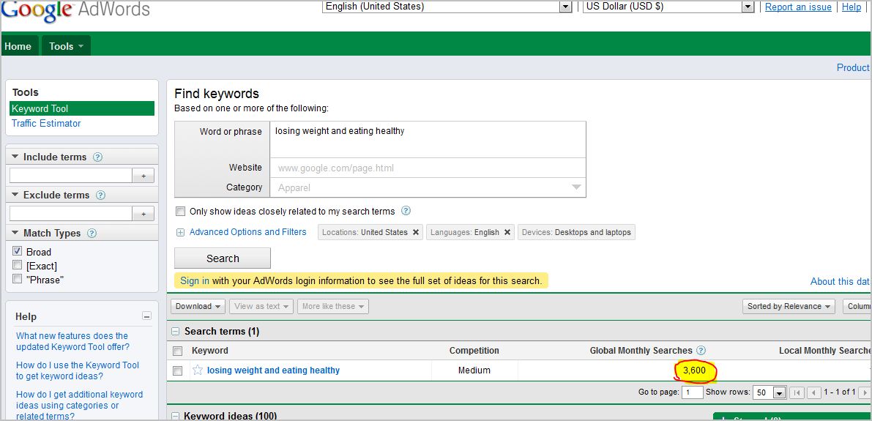Click plus button to add include term
Image resolution: width=872 pixels, height=421 pixels.
[143, 176]
